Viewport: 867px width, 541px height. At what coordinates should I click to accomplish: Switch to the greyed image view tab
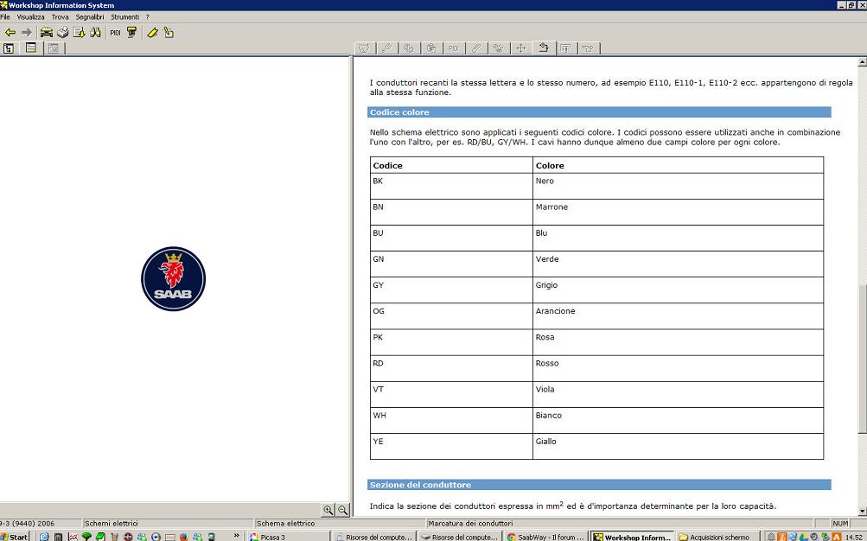53,48
